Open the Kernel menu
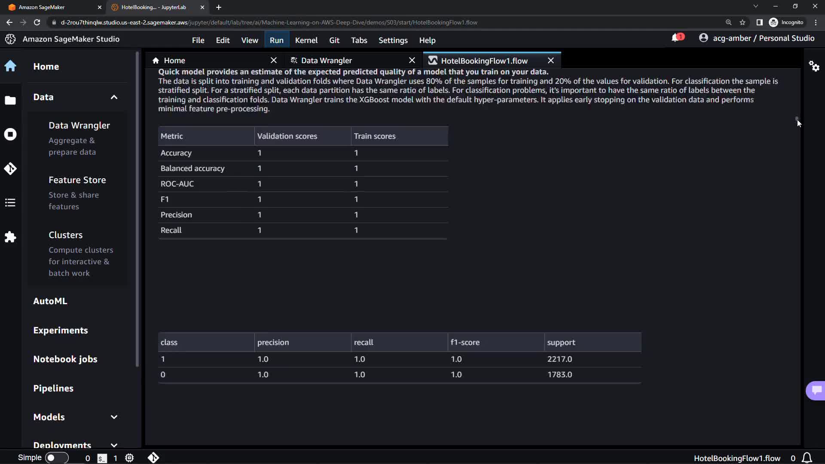The image size is (825, 464). click(306, 40)
